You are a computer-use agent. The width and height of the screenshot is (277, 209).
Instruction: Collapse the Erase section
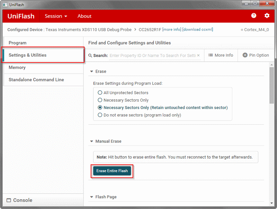92,72
